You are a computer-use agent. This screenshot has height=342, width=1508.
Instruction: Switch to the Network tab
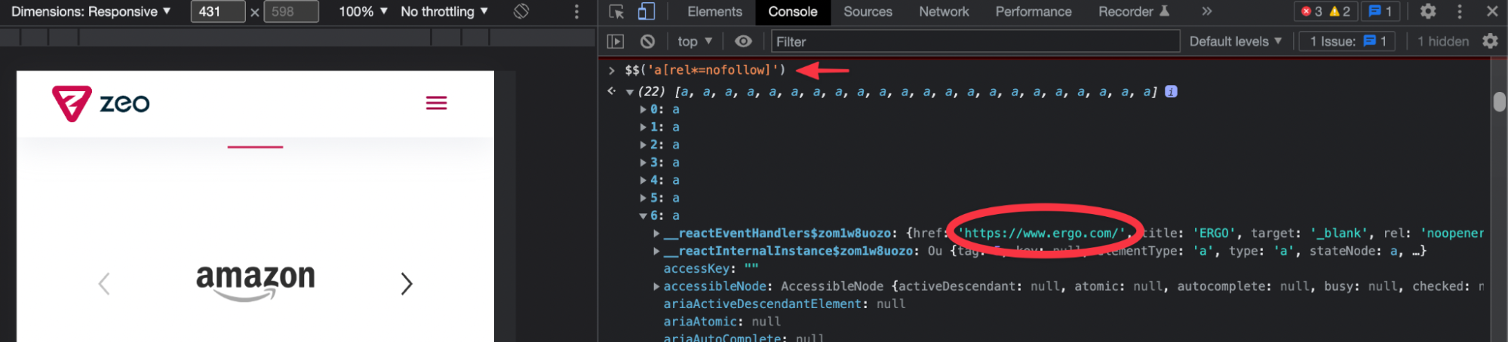point(944,11)
